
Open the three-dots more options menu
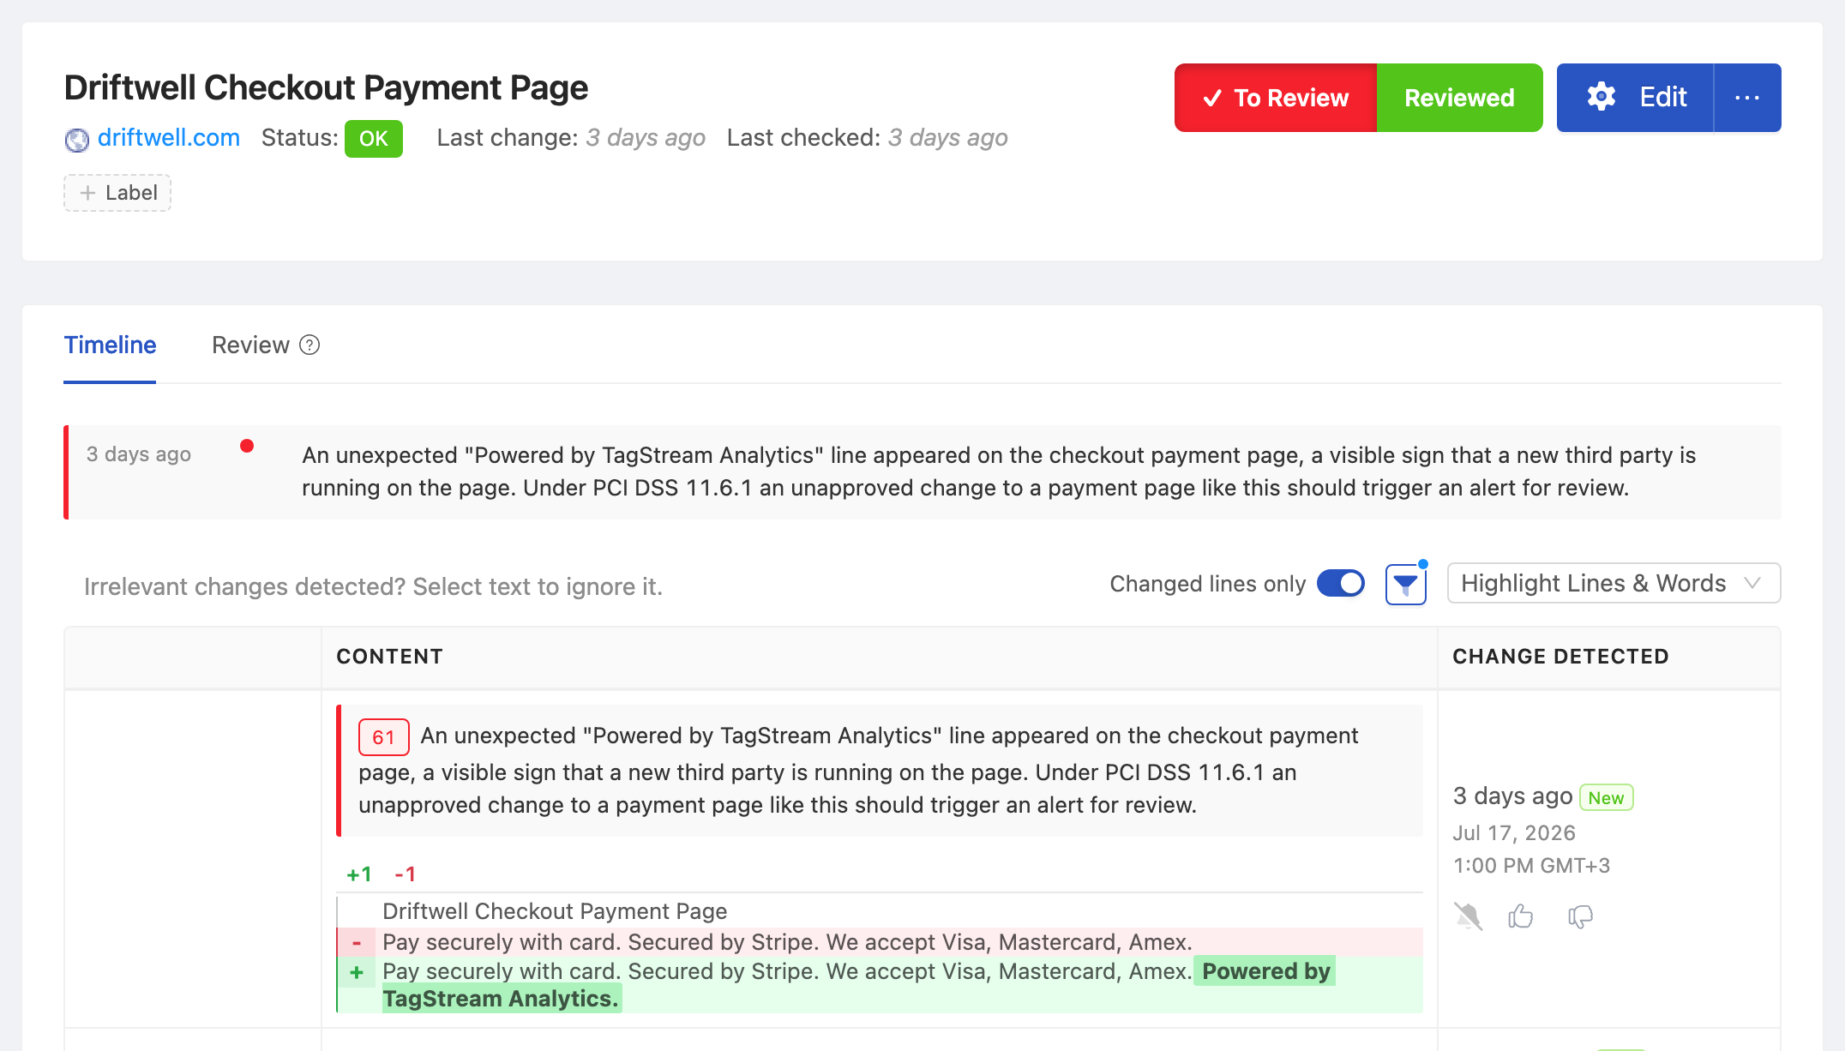[1747, 98]
